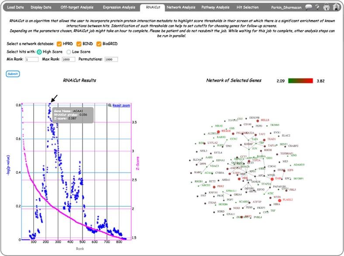Viewport: 344px width, 256px height.
Task: Select the PLAGL2 node in network
Action: click(x=279, y=200)
